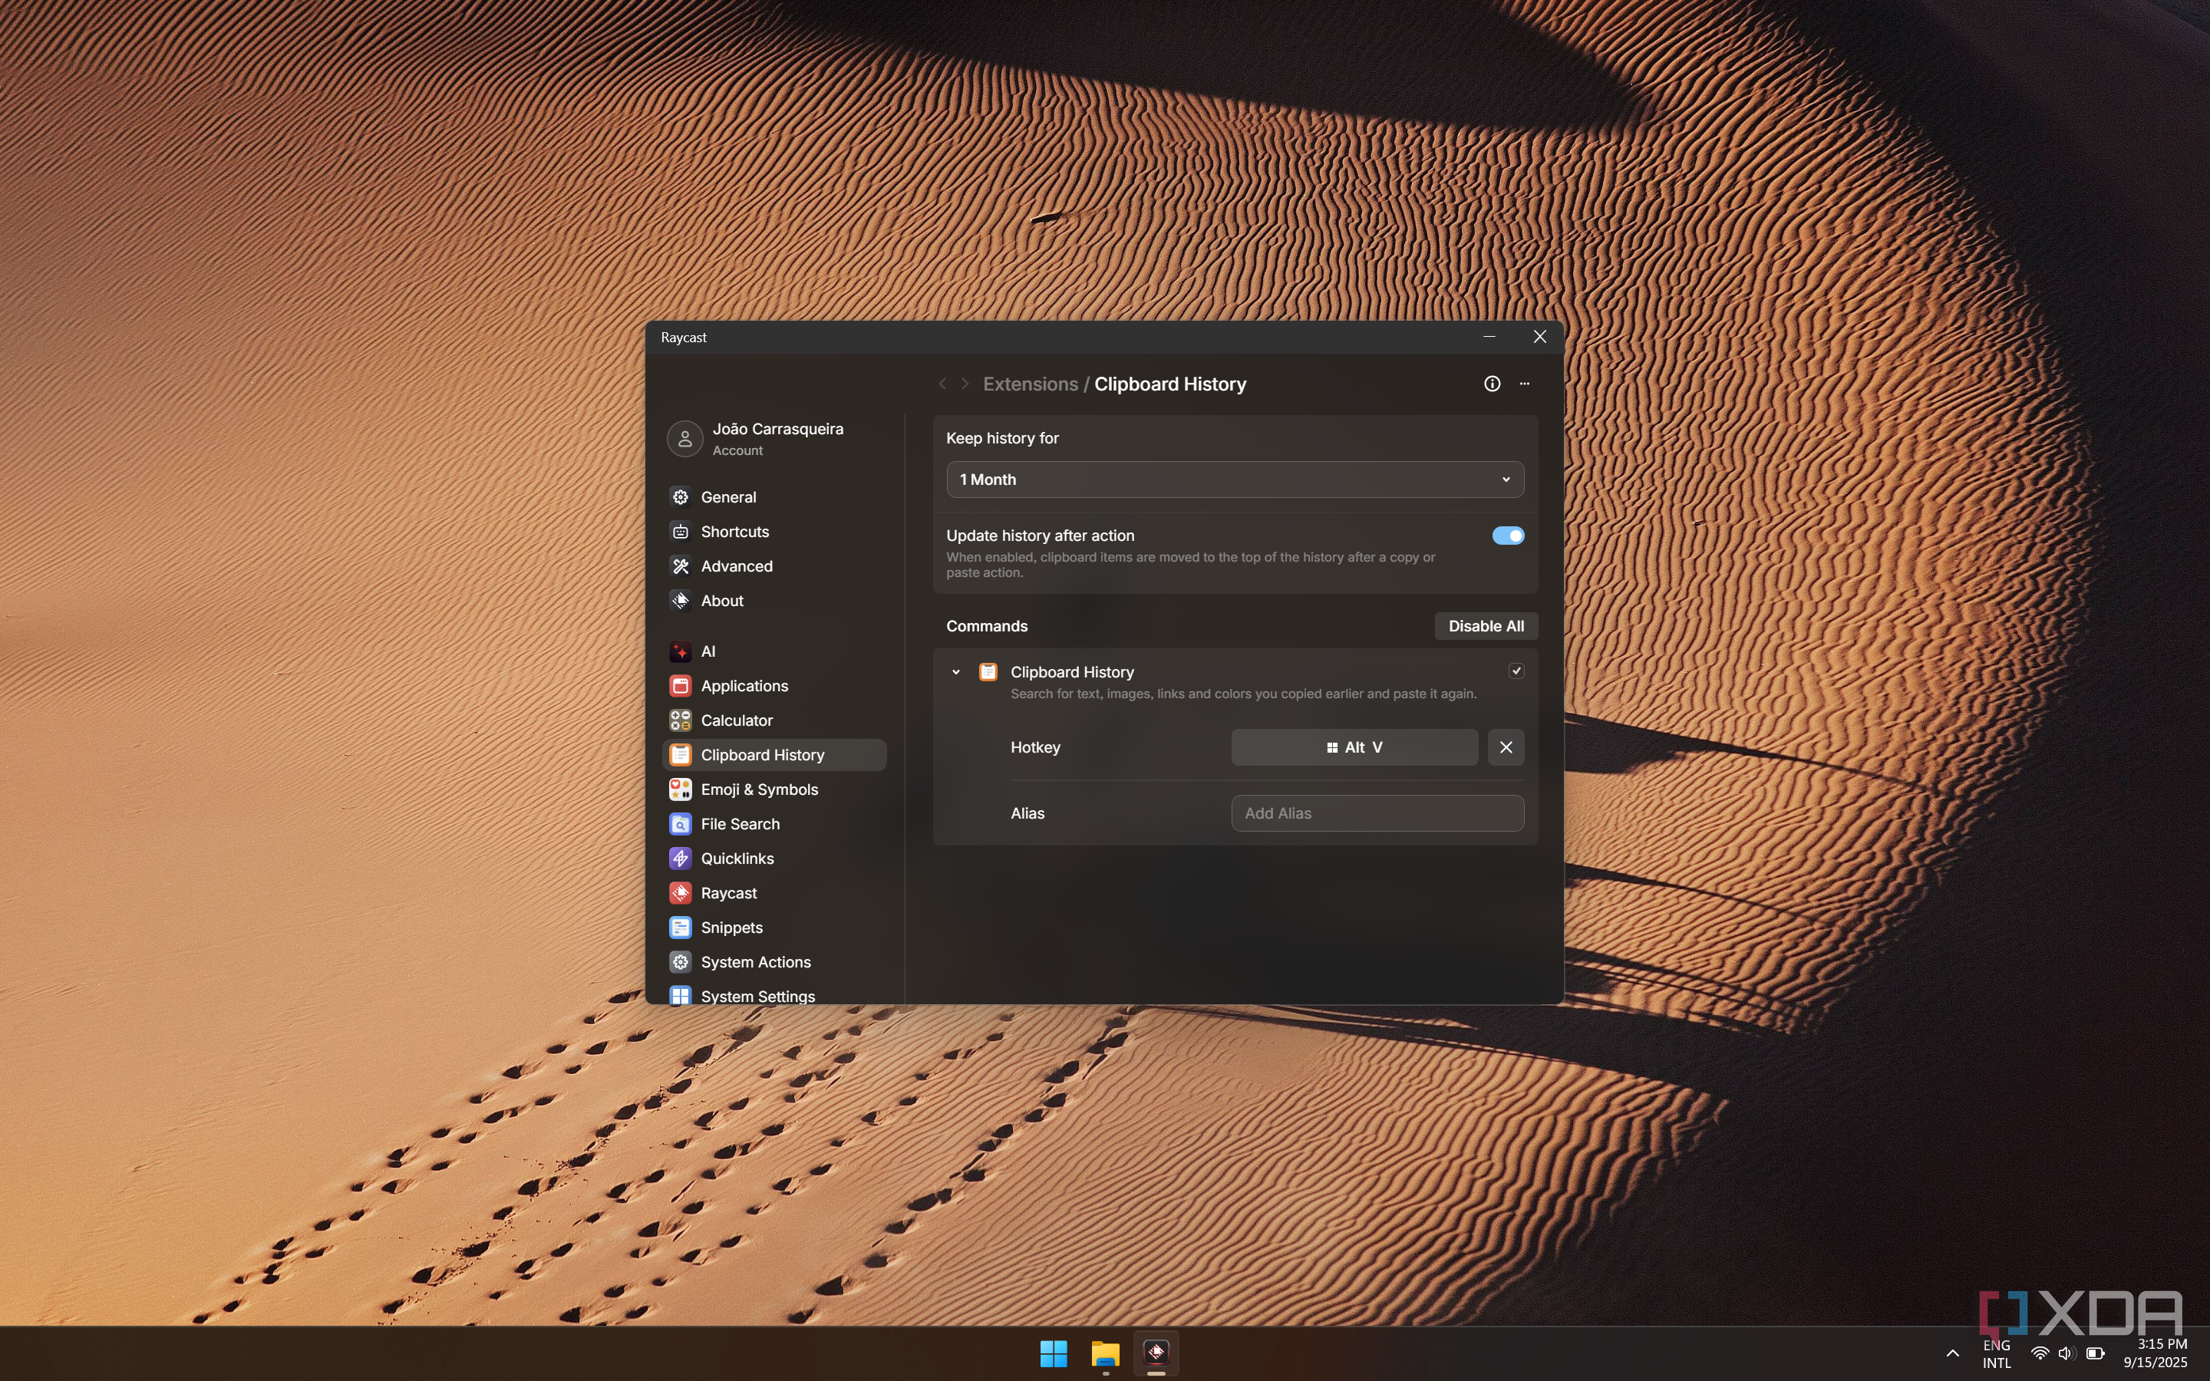Click the Alt V hotkey recorder
The width and height of the screenshot is (2210, 1381).
tap(1354, 747)
